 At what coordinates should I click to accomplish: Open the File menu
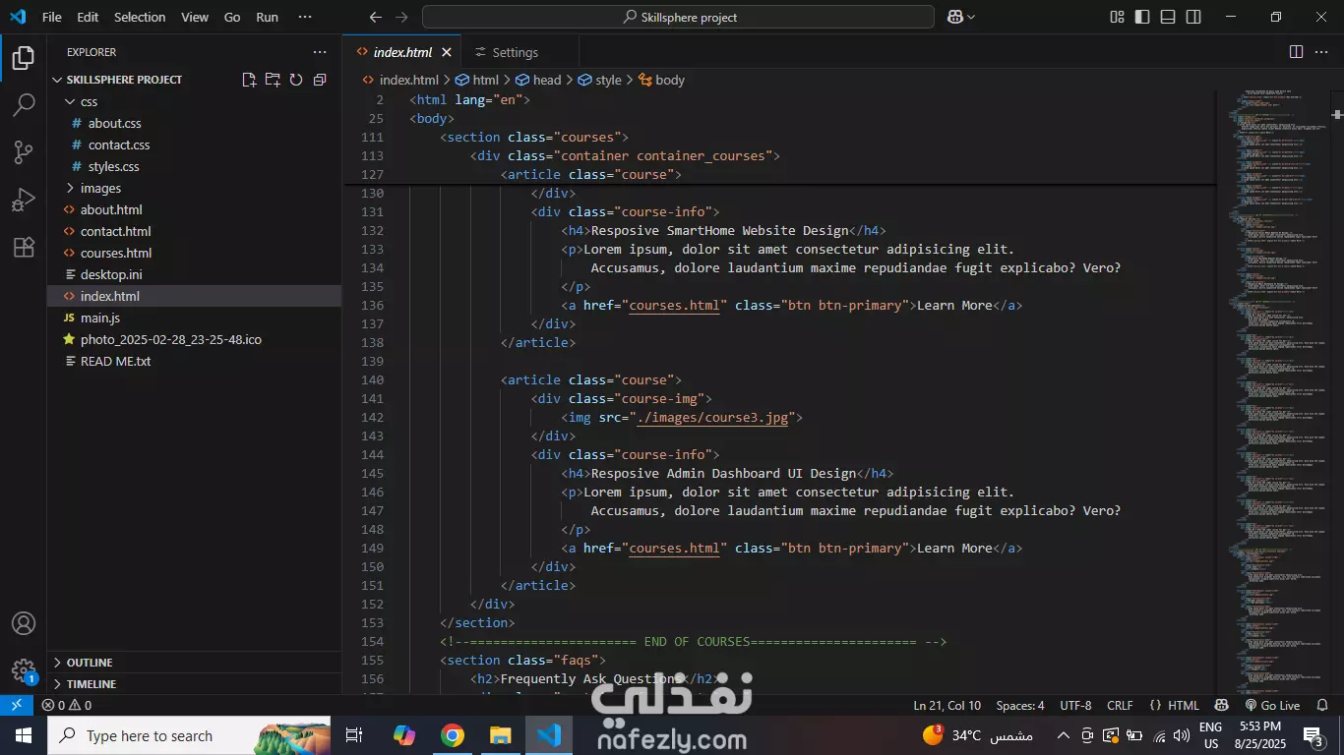point(51,17)
